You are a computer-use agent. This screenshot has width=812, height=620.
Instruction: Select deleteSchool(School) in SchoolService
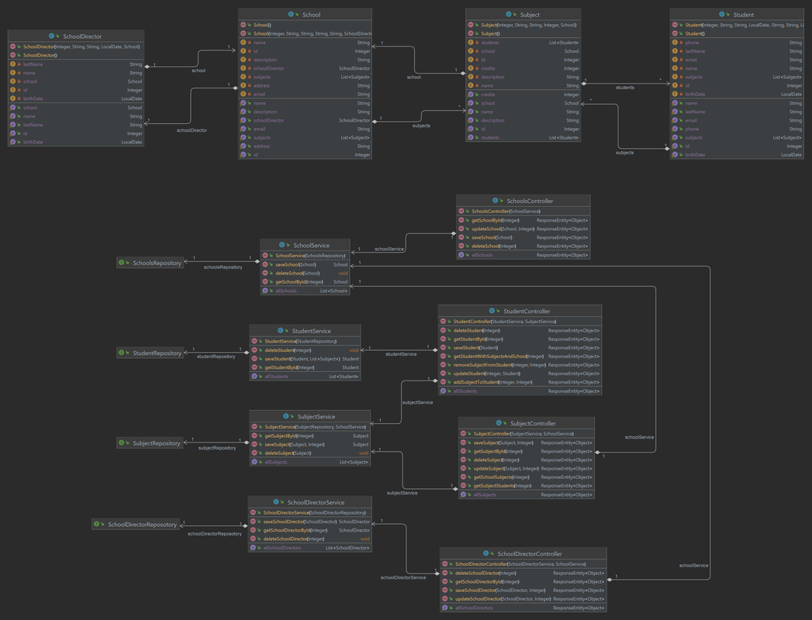pos(305,274)
